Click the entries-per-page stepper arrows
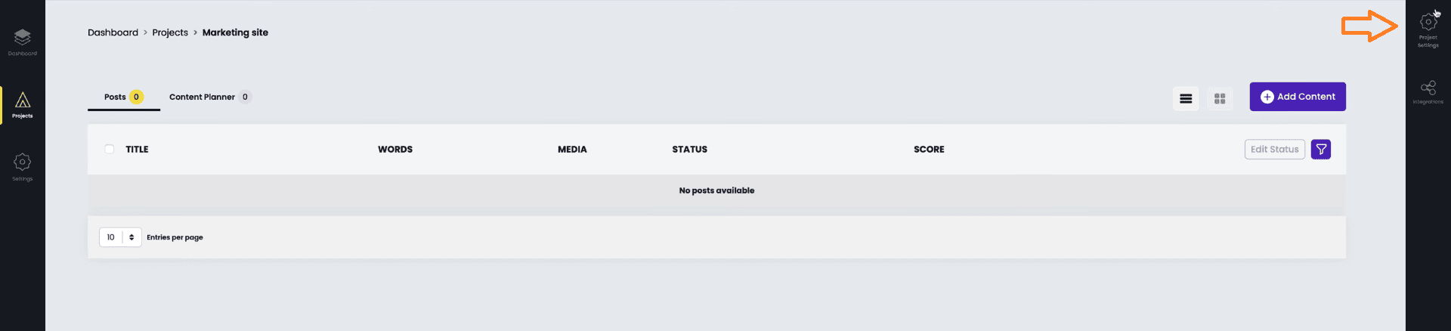This screenshot has width=1451, height=331. click(x=131, y=237)
